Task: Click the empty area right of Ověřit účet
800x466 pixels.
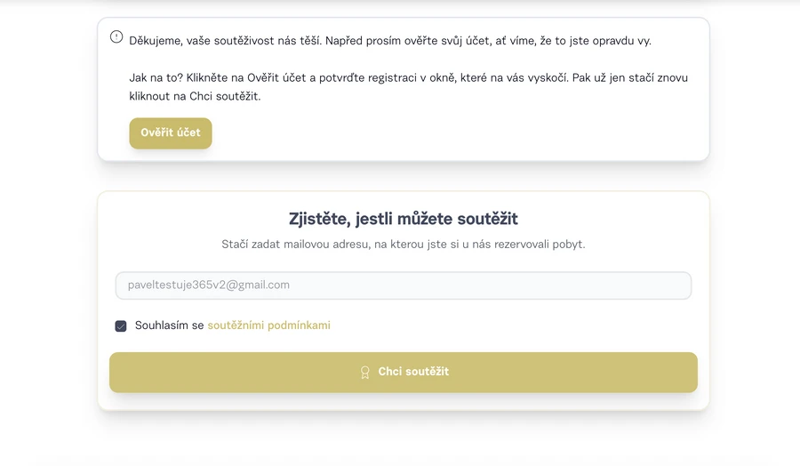Action: 444,133
